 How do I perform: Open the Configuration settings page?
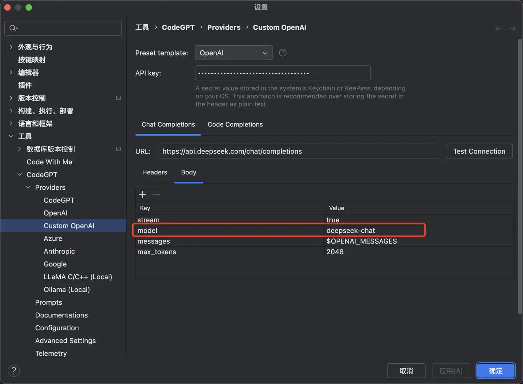click(57, 328)
